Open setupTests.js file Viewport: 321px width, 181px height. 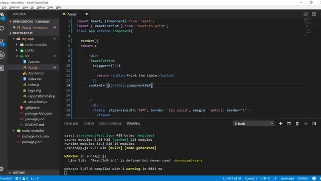pyautogui.click(x=38, y=102)
